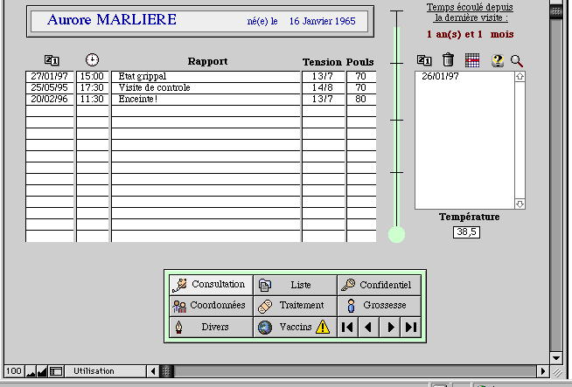Go to last record button
This screenshot has height=387, width=572.
coord(411,328)
